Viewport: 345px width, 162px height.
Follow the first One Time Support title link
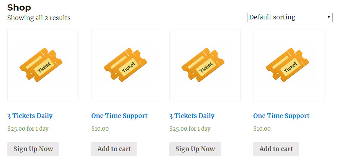[119, 116]
